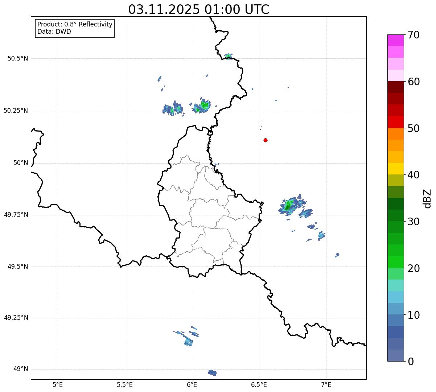
Task: Click the 7°E longitude label
Action: (x=326, y=384)
